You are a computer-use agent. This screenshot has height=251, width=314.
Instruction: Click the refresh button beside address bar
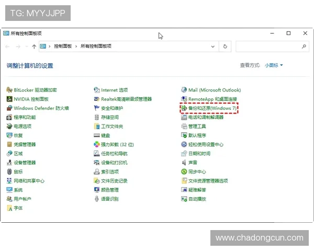tap(225, 47)
